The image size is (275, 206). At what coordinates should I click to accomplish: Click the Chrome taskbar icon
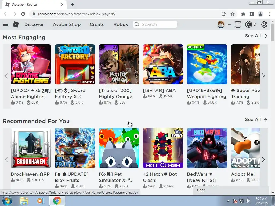click(57, 201)
